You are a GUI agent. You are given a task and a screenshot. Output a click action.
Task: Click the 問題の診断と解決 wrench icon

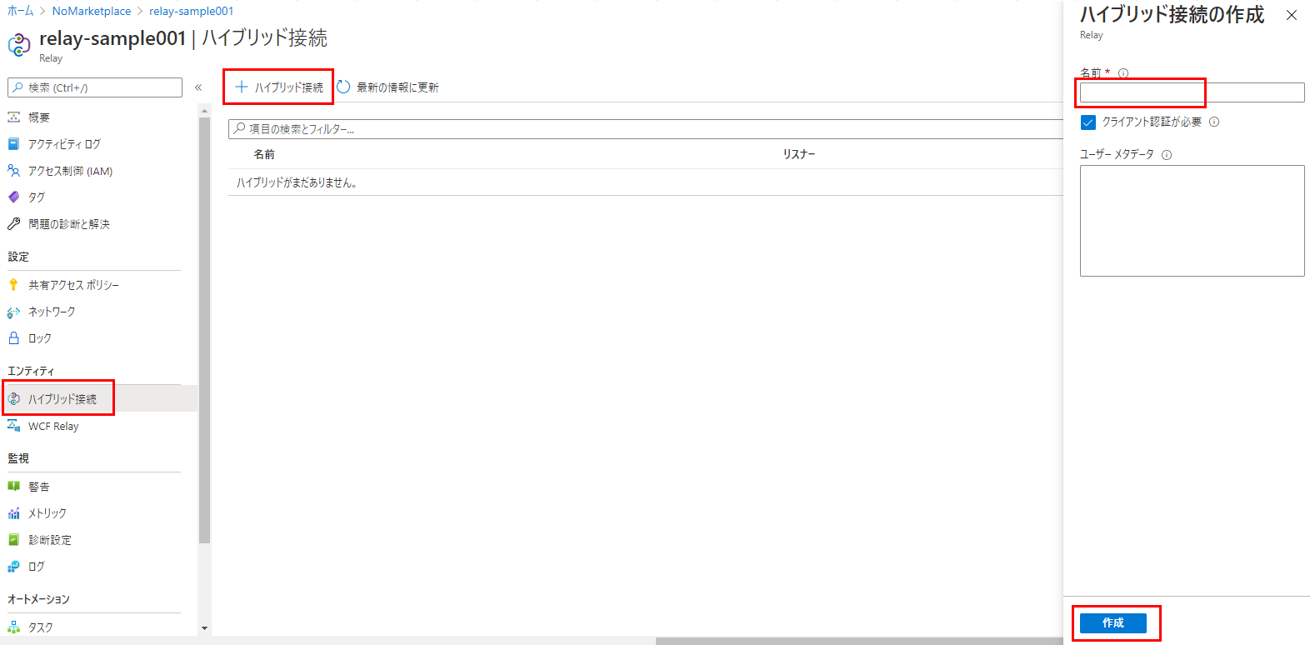13,224
